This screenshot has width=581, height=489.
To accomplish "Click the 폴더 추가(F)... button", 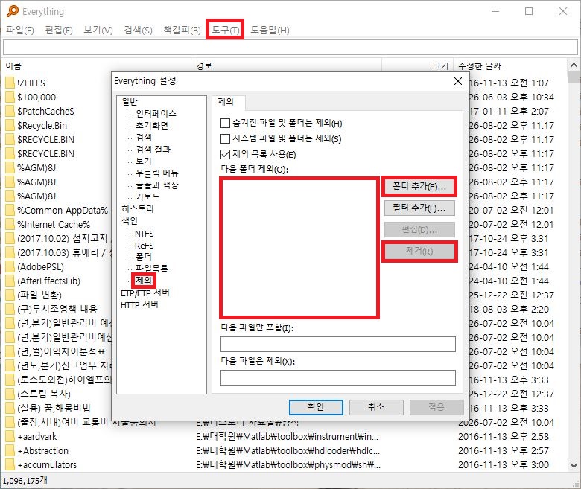I will 419,186.
